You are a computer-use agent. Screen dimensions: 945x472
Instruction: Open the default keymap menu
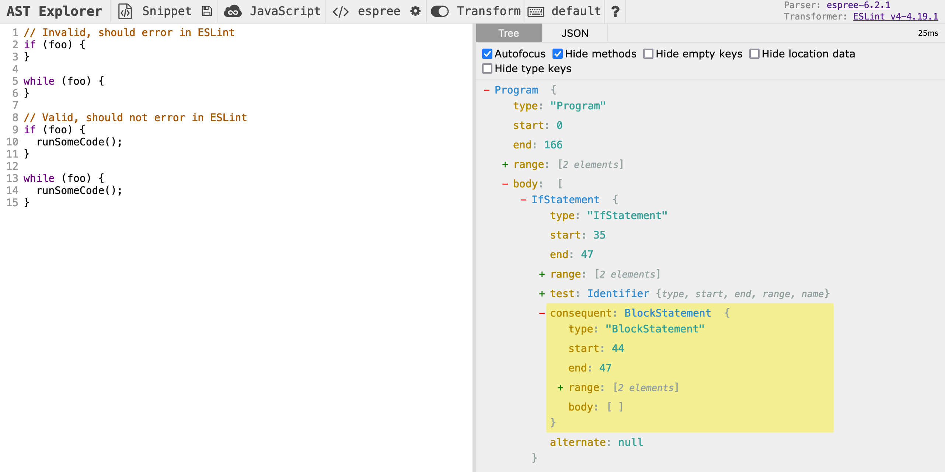pos(576,11)
